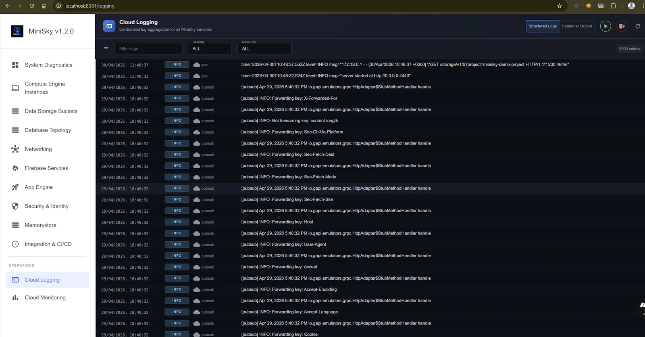Image resolution: width=645 pixels, height=337 pixels.
Task: Select 'Forwarding key: Sec-Fetch-Site' log entry
Action: [x=287, y=199]
